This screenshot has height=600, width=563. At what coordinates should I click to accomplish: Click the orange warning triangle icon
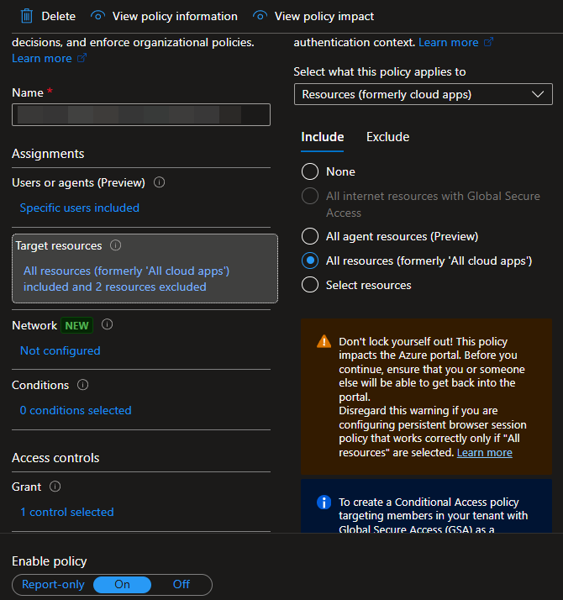pos(324,341)
